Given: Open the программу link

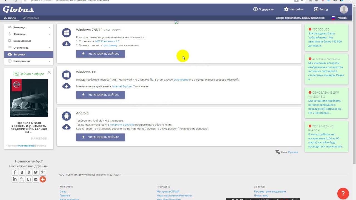Looking at the screenshot, I should coord(110,45).
